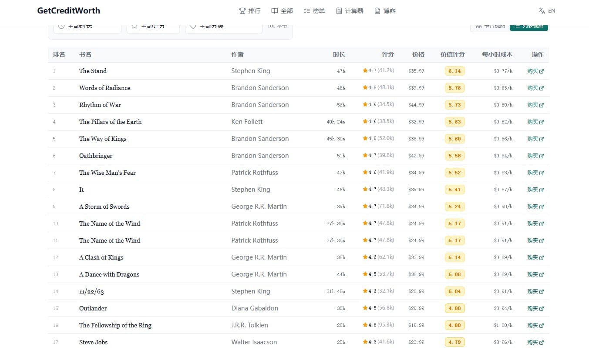The image size is (589, 350).
Task: Click 购买 in the rank 11 row
Action: 535,240
